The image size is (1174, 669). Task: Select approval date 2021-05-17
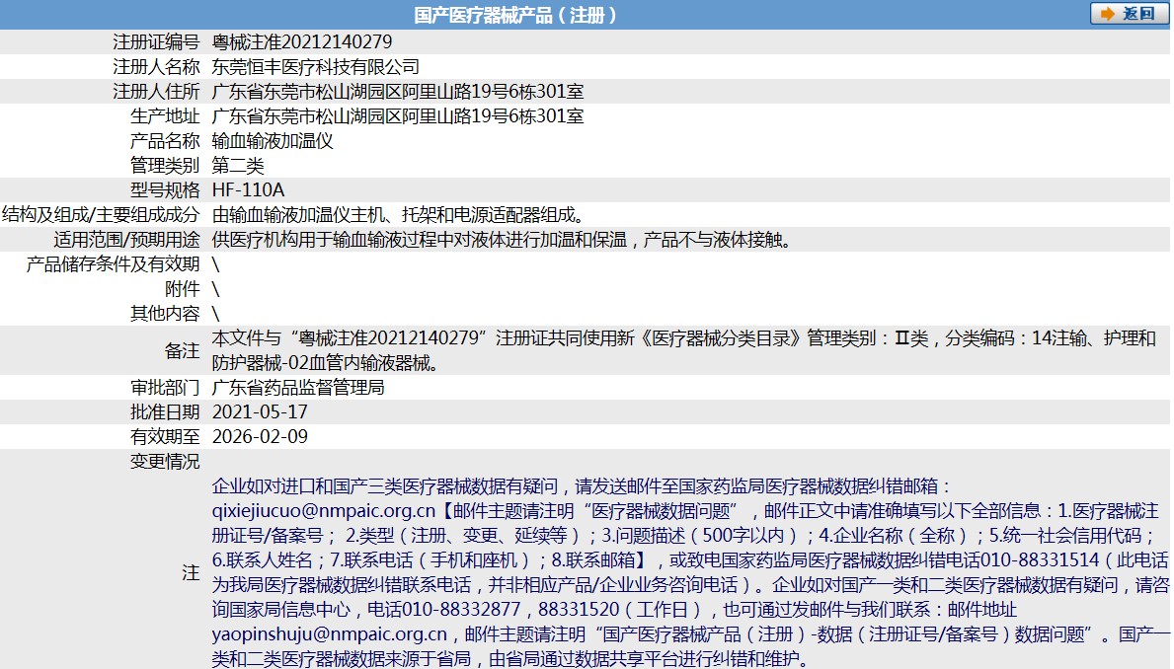coord(260,411)
